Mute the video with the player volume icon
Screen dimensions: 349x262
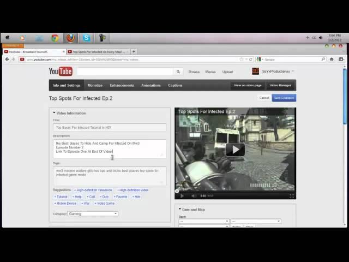pos(194,196)
